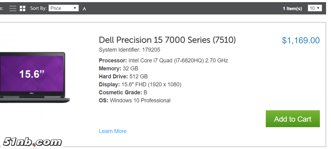Select the Memory 32 GB line
This screenshot has height=149, width=331.
pos(118,69)
